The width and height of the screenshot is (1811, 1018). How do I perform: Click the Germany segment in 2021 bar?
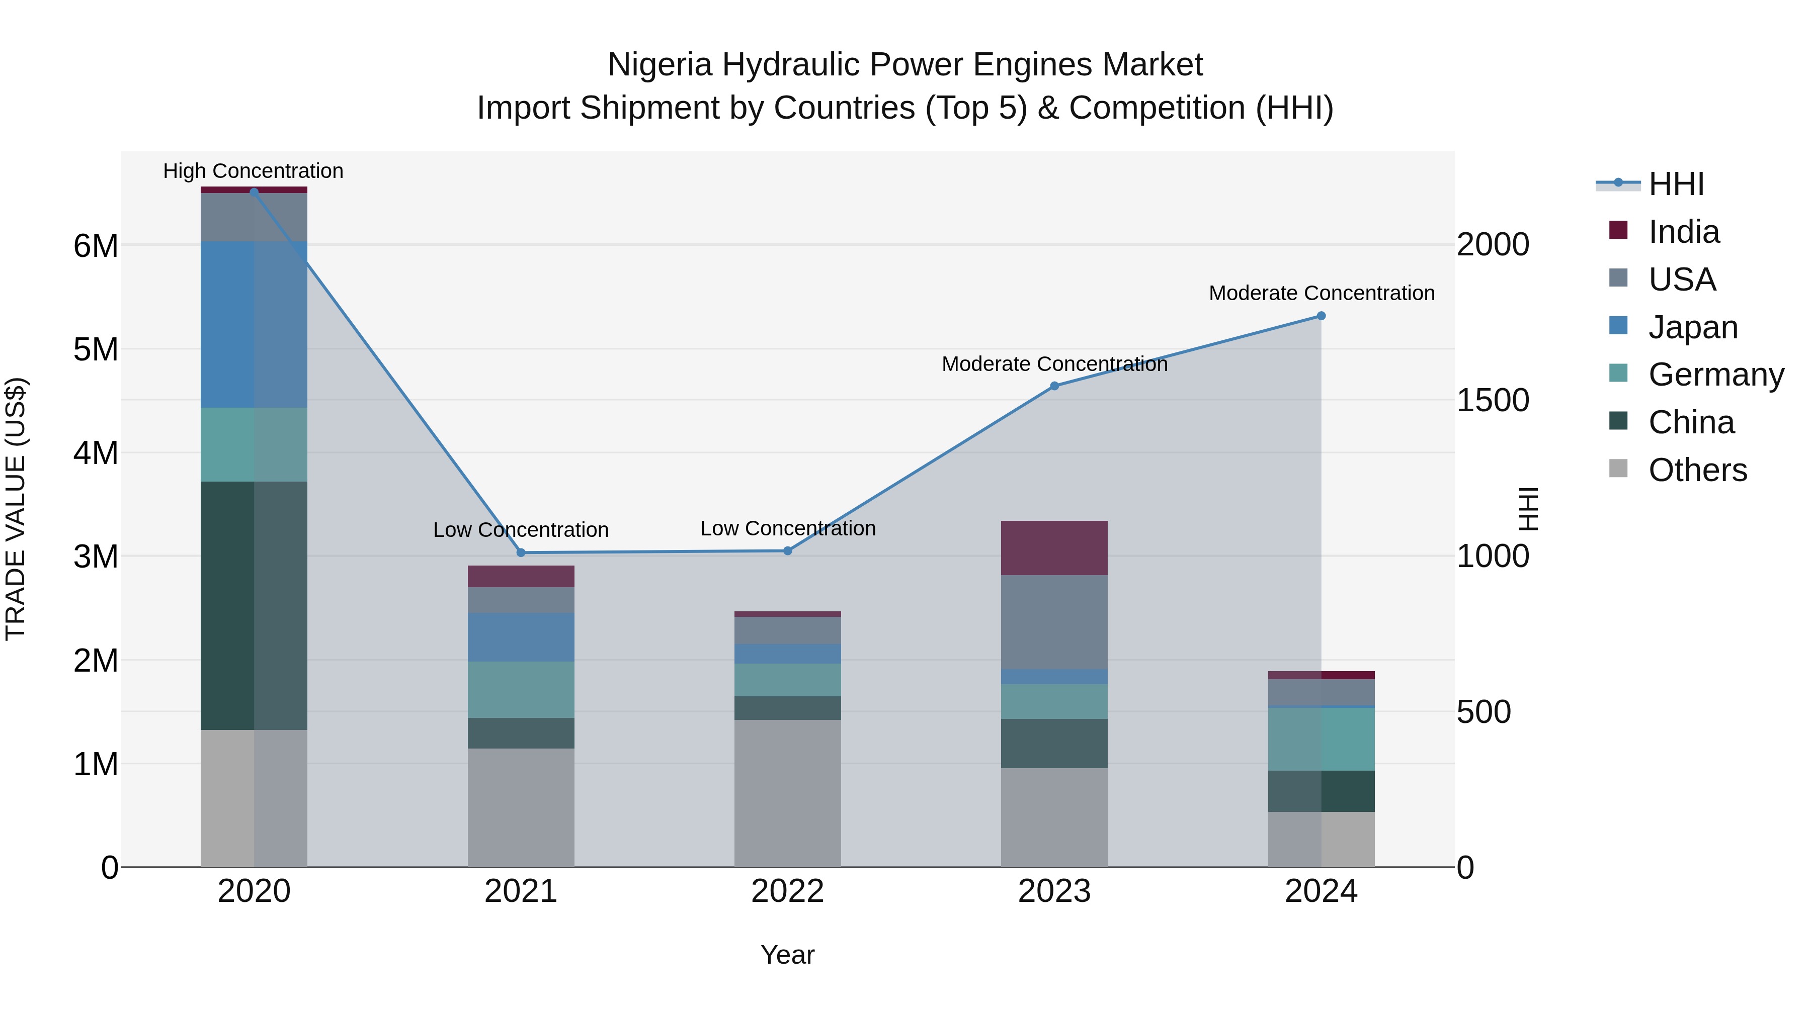click(521, 690)
